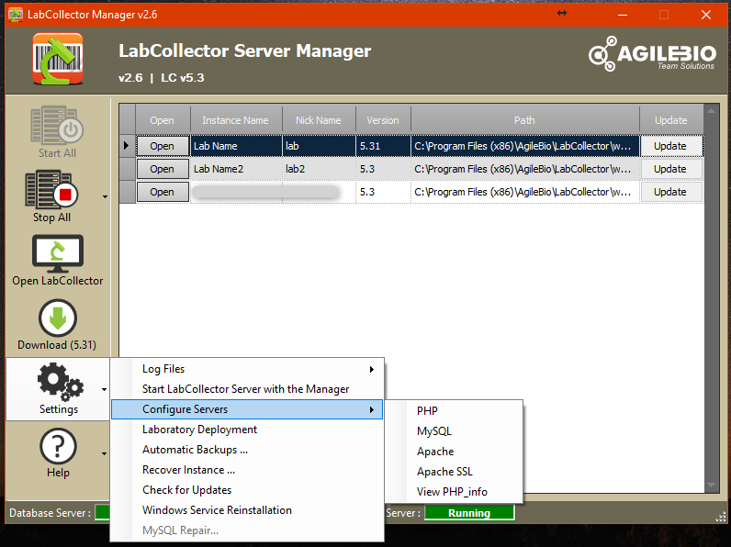
Task: Click the table scrollbar up arrow
Action: point(711,111)
